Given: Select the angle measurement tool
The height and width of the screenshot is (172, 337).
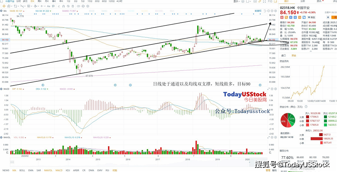Looking at the screenshot, I should [x=59, y=6].
